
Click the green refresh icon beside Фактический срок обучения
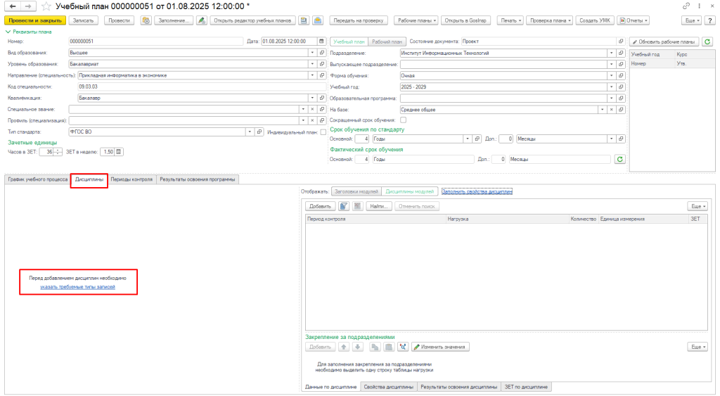[619, 160]
